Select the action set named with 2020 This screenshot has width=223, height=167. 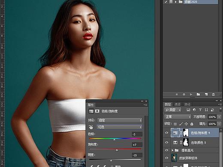pyautogui.click(x=191, y=2)
